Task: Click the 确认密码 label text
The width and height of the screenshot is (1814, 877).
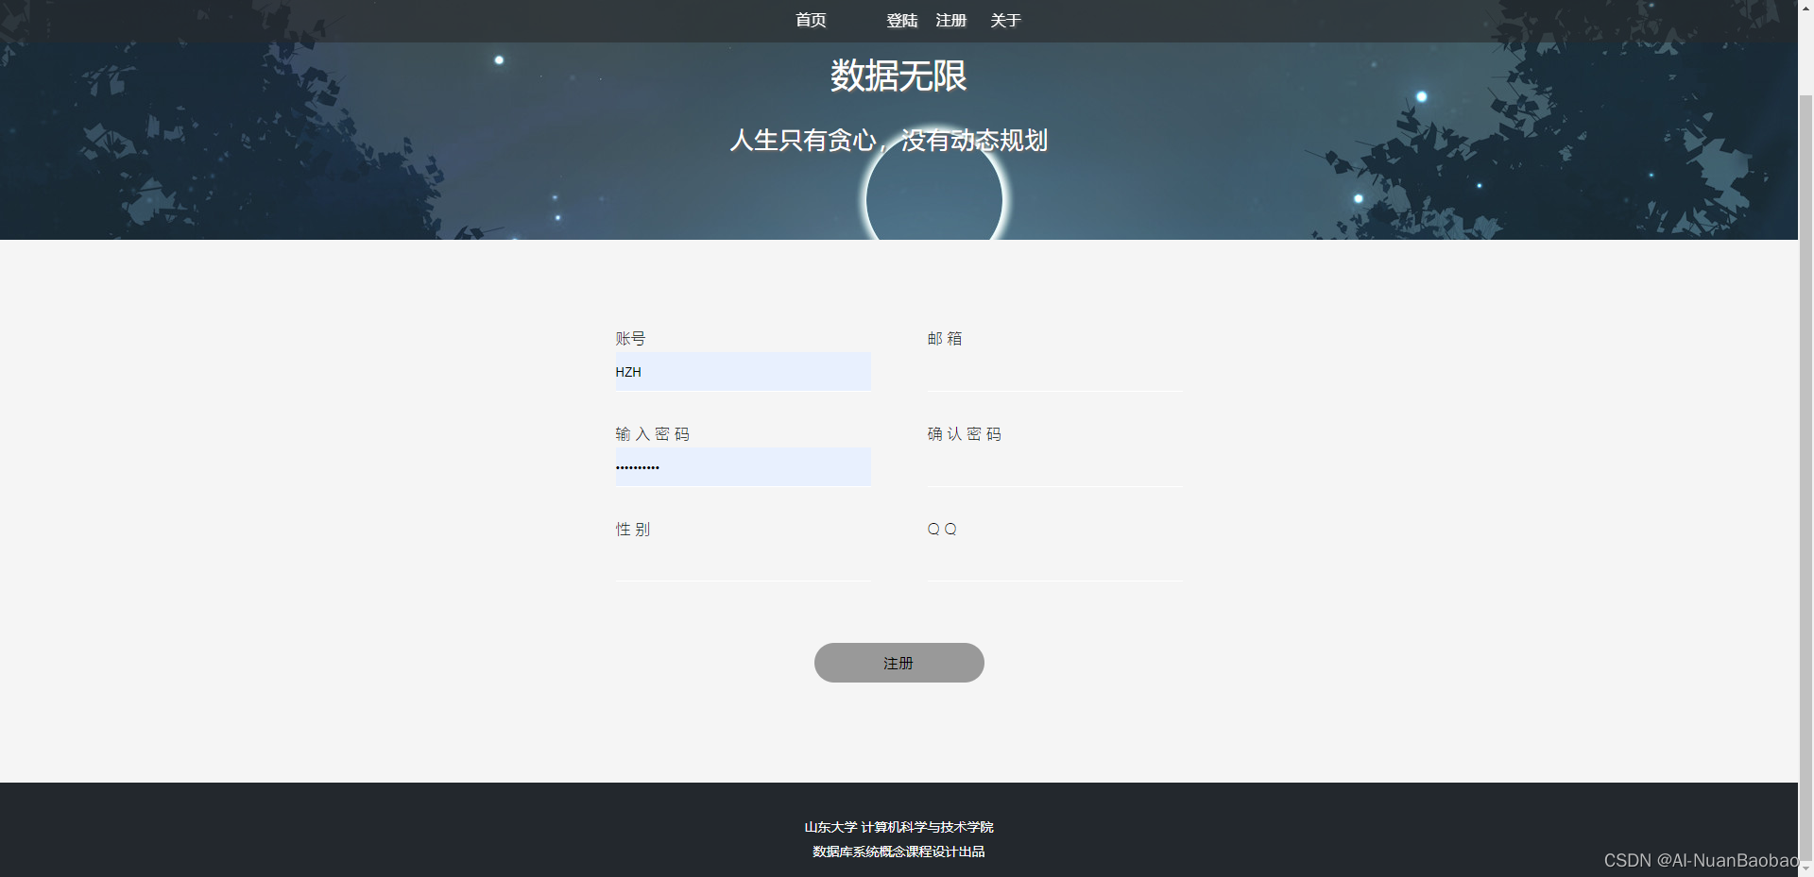Action: [x=965, y=434]
